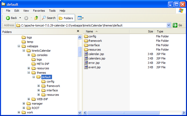
Task: Select the themes folder icon in tree
Action: click(x=34, y=73)
